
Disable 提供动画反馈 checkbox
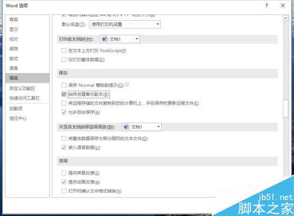click(64, 182)
